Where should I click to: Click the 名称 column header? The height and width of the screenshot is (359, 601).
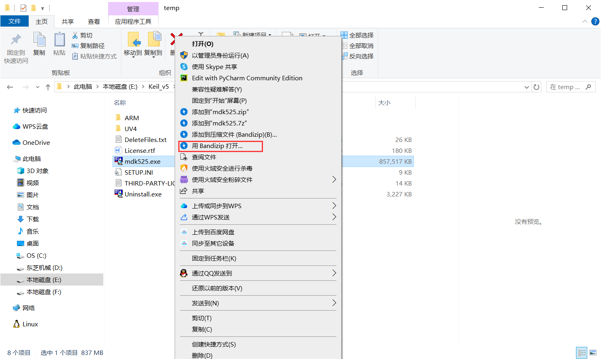click(x=120, y=103)
